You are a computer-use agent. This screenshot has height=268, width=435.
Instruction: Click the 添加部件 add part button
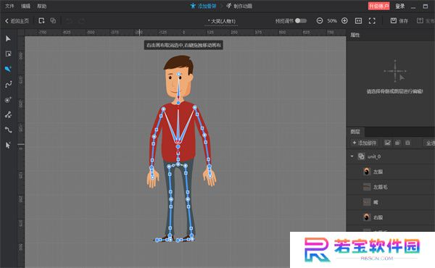tap(364, 143)
